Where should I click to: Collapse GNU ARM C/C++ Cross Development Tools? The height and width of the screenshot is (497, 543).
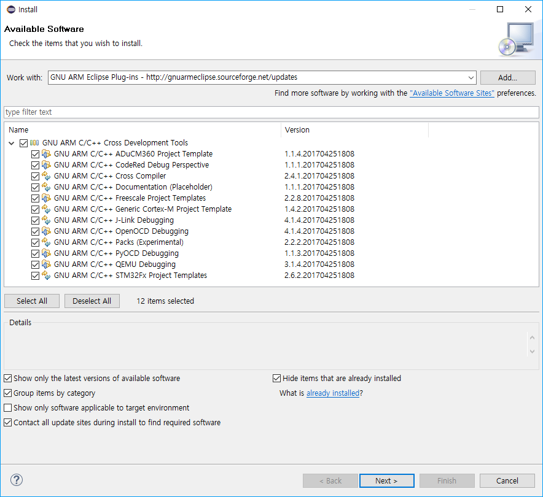[11, 142]
